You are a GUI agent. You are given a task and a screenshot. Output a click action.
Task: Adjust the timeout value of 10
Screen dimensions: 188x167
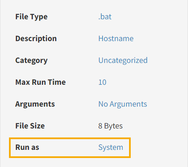click(x=102, y=82)
